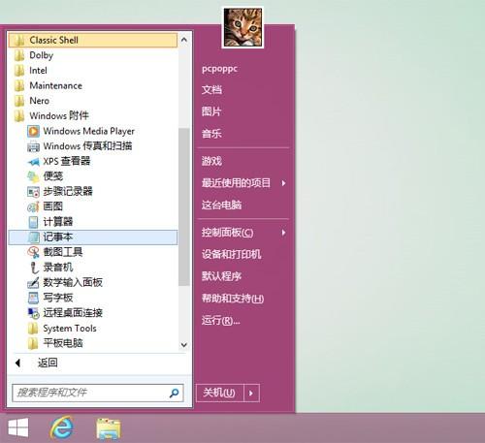Open the shutdown options arrow
This screenshot has height=443, width=485.
[251, 393]
